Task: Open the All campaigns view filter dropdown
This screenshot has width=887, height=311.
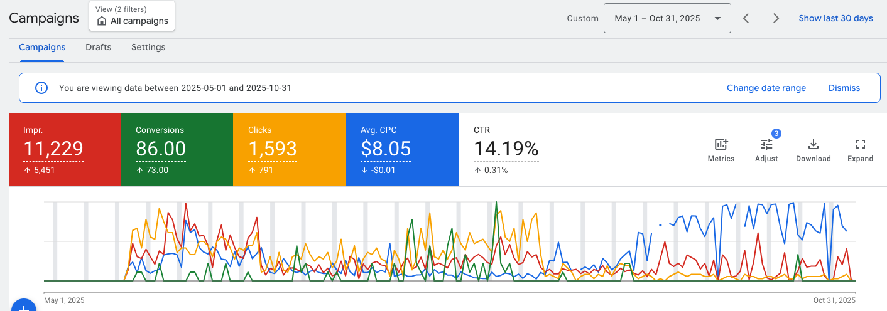Action: click(133, 16)
